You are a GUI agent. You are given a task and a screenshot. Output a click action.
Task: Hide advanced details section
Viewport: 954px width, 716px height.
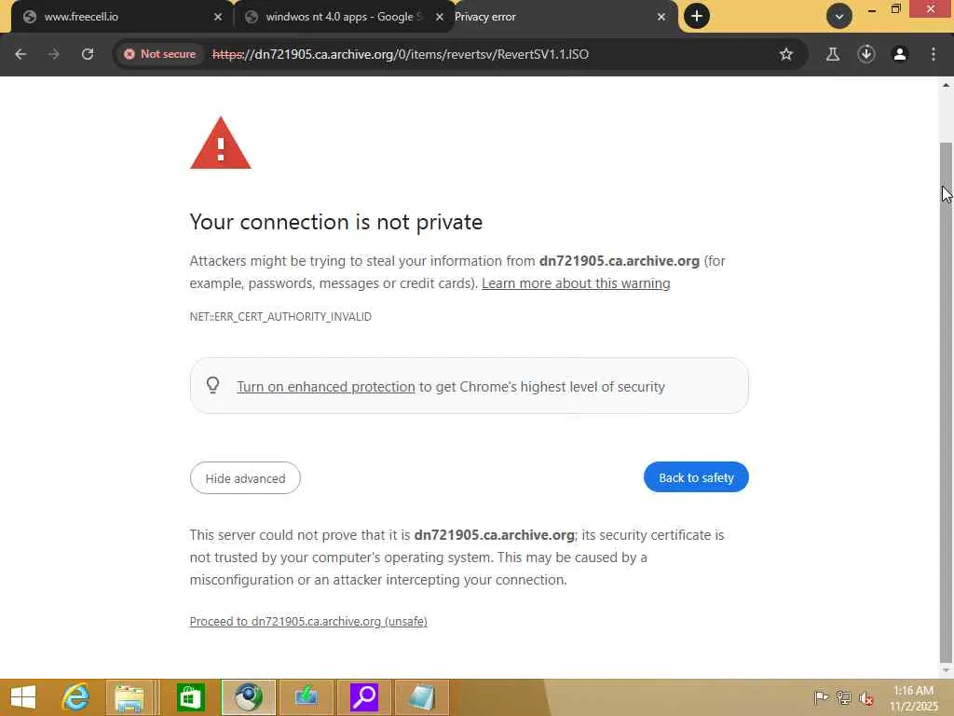pos(245,478)
